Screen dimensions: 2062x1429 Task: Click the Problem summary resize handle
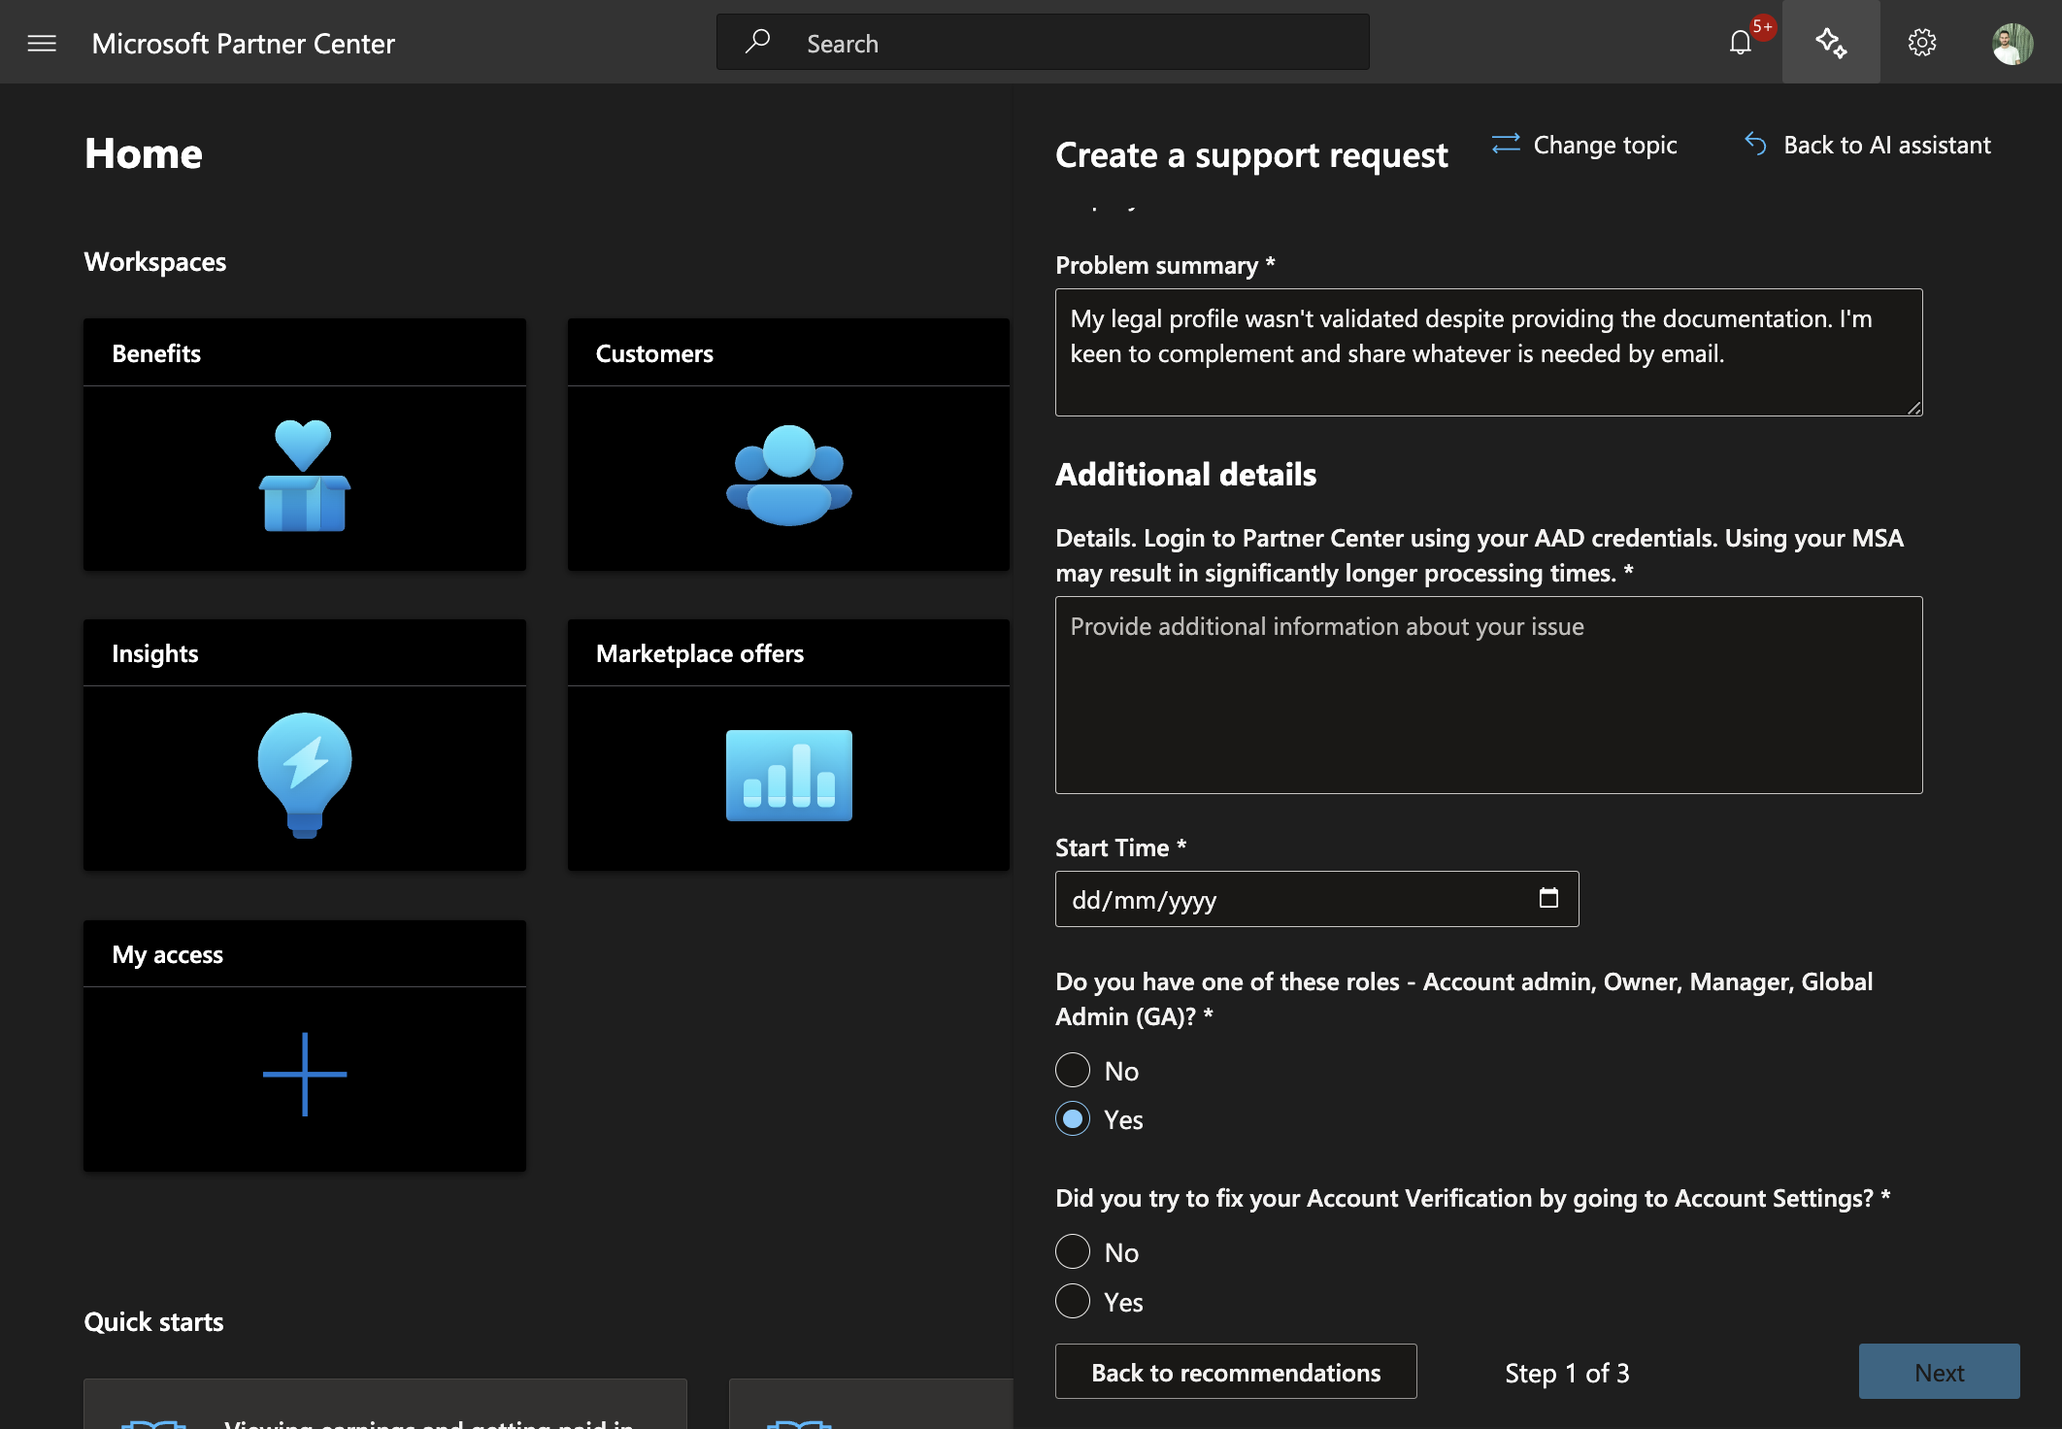pyautogui.click(x=1913, y=408)
